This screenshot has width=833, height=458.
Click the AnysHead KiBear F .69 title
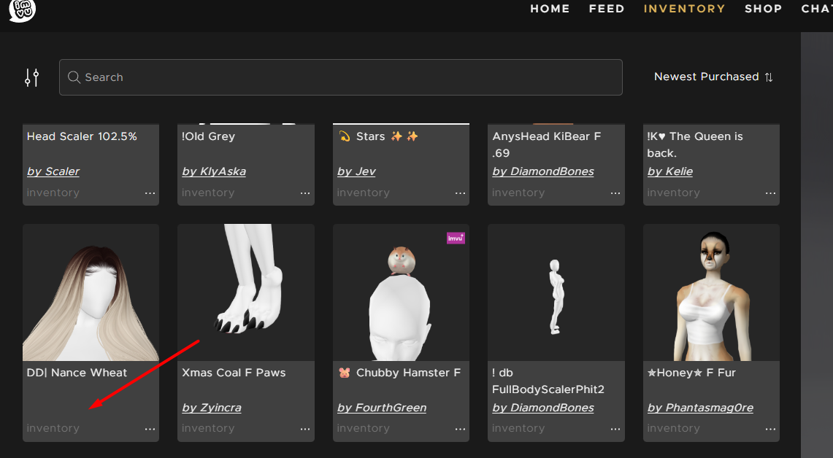pyautogui.click(x=547, y=144)
